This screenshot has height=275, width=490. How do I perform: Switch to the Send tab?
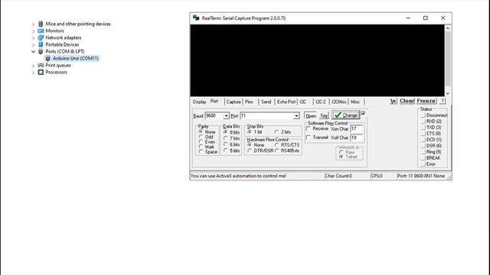[x=266, y=102]
